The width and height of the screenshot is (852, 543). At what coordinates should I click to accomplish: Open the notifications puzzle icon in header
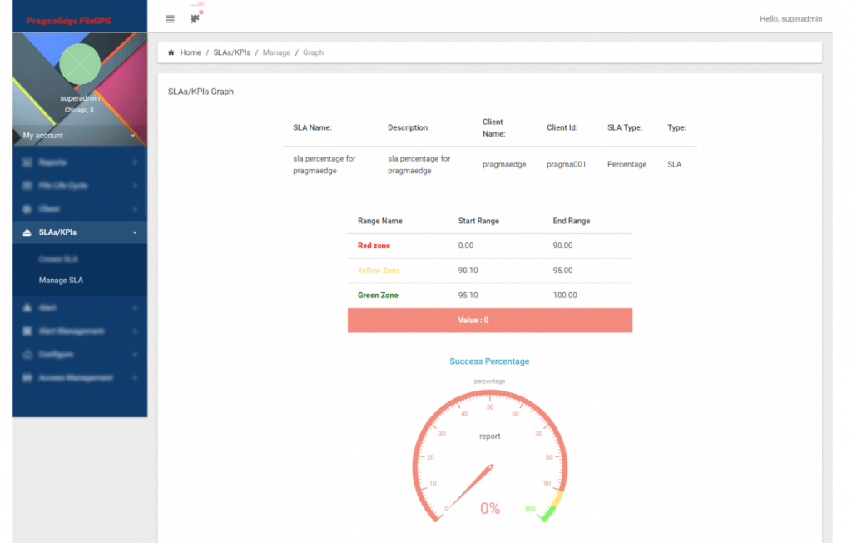(195, 18)
